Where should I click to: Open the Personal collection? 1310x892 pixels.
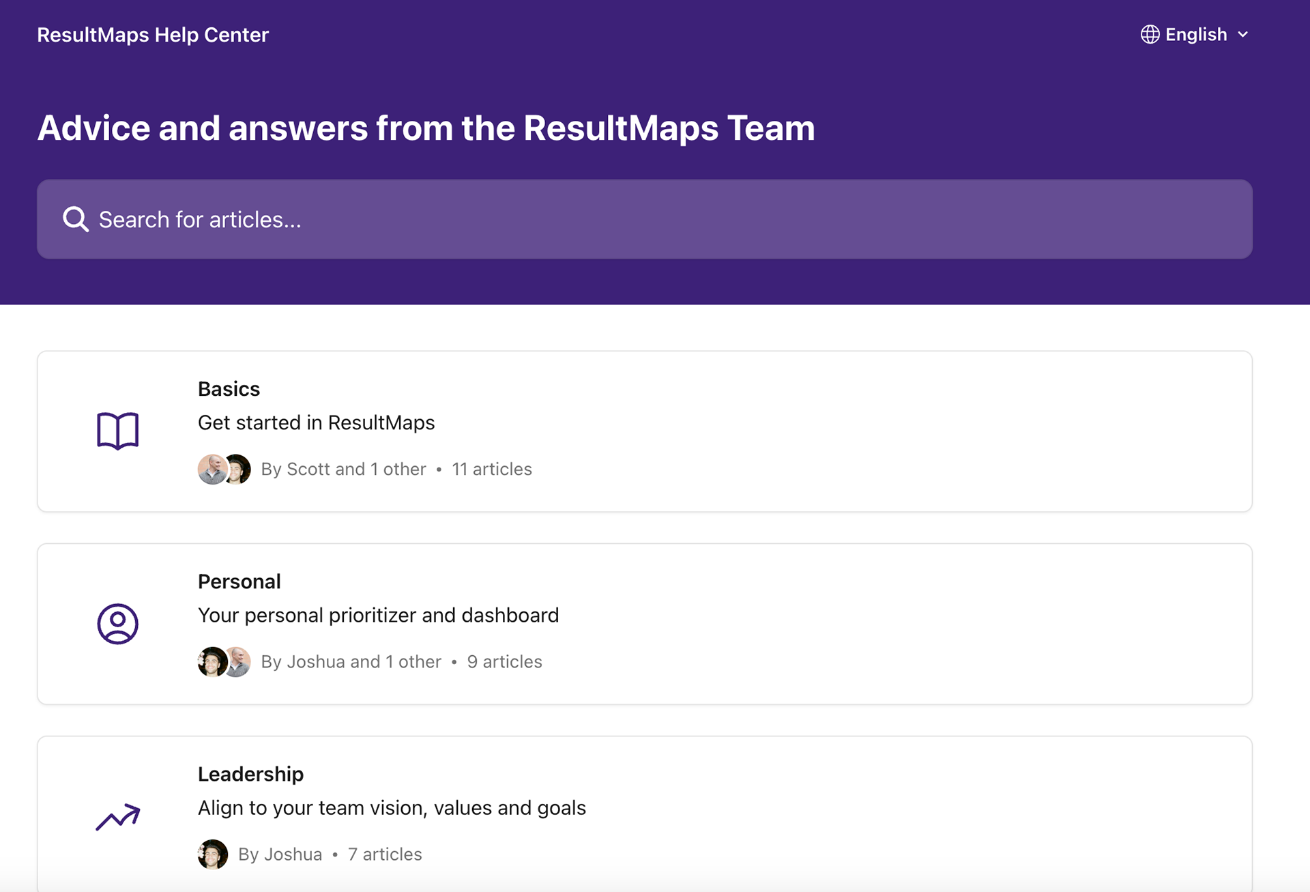(645, 624)
